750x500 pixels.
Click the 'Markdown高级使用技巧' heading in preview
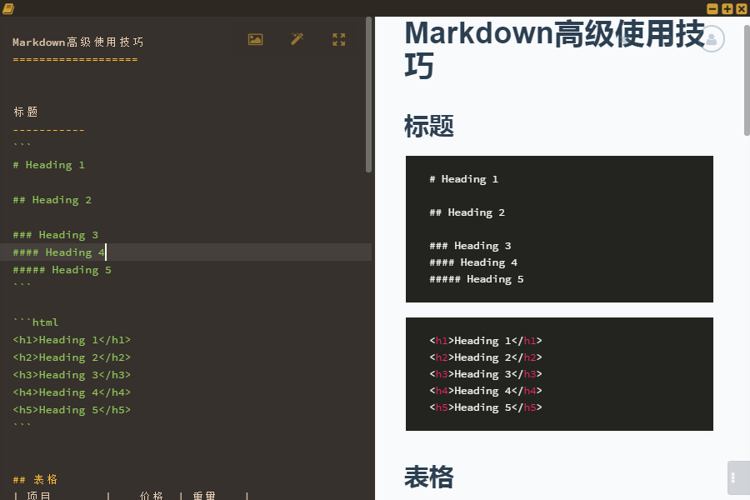coord(555,49)
